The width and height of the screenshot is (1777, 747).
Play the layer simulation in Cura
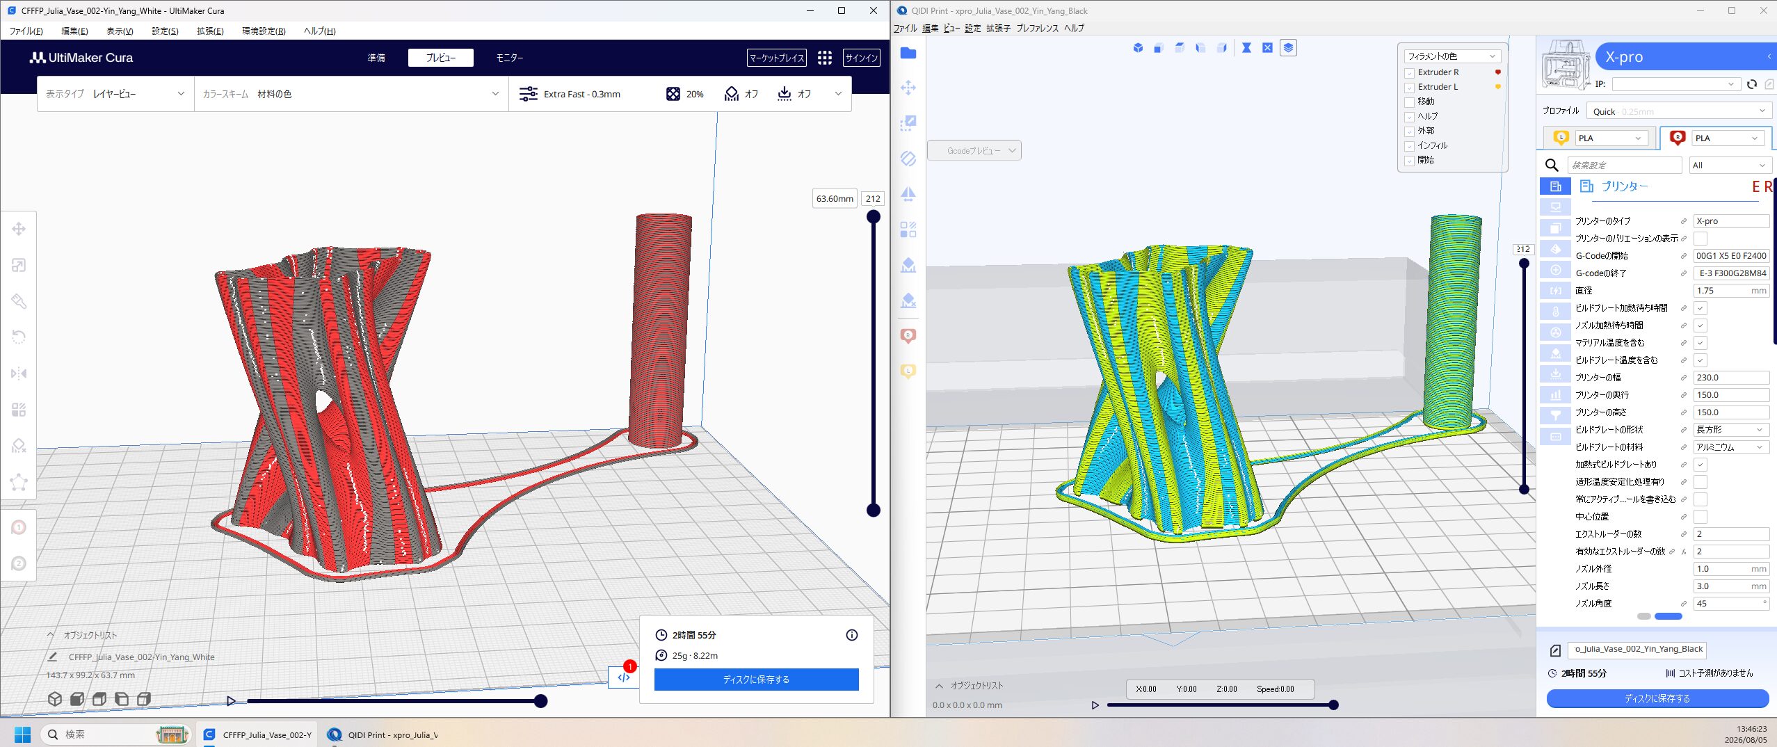click(x=232, y=701)
